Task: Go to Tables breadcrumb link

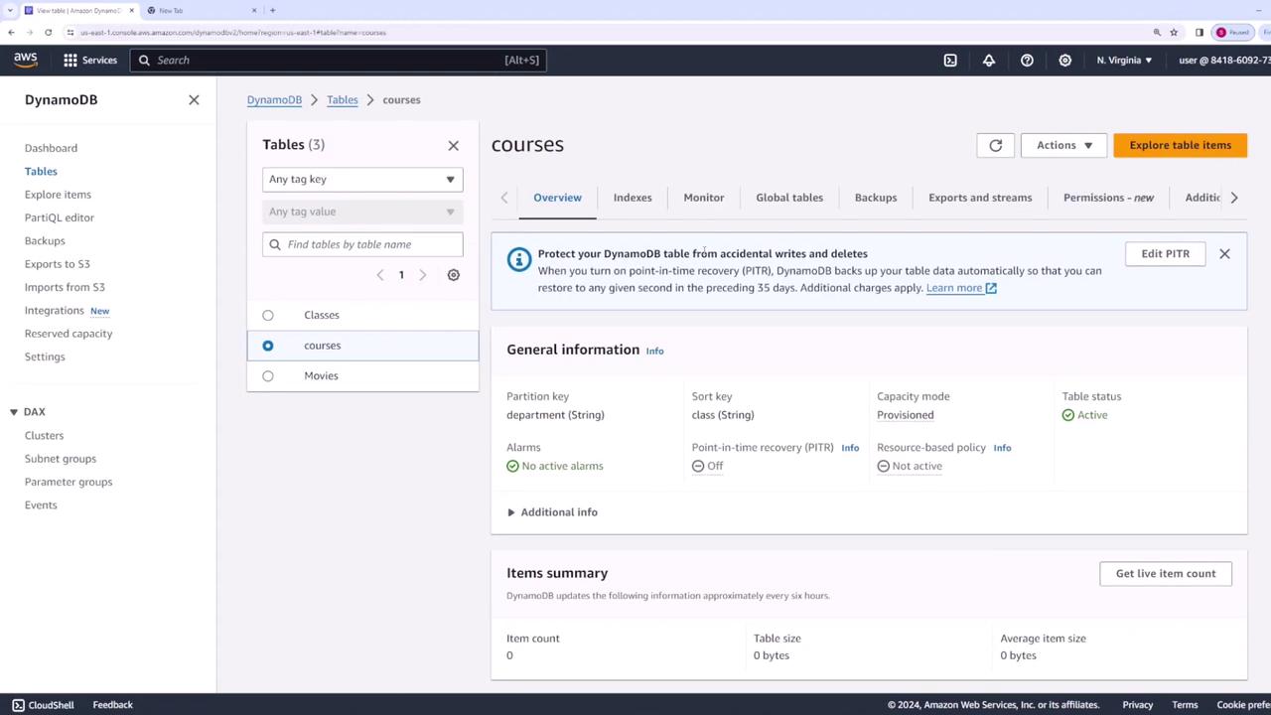Action: point(343,99)
